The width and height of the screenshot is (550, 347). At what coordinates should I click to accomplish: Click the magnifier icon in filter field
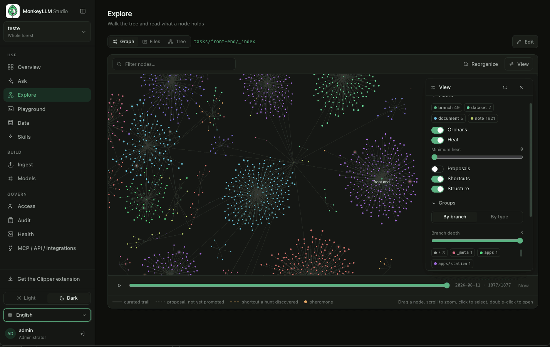pos(119,64)
